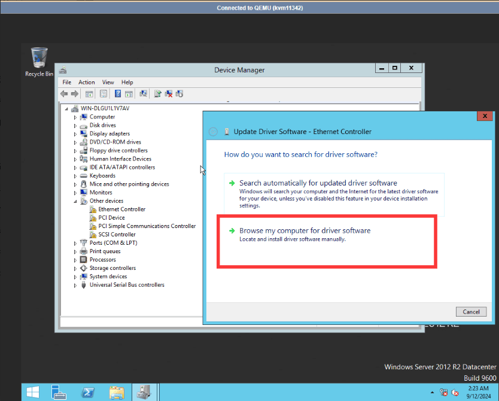Image resolution: width=499 pixels, height=401 pixels.
Task: Click the back arrow in Update Driver dialog
Action: point(213,132)
